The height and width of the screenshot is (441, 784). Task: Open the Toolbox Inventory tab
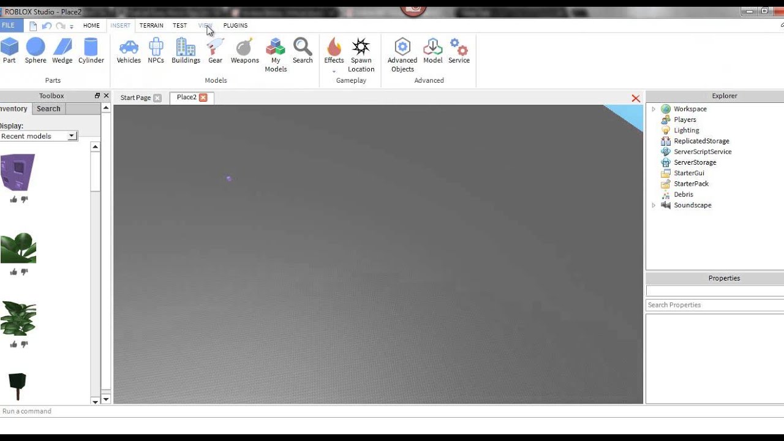14,108
